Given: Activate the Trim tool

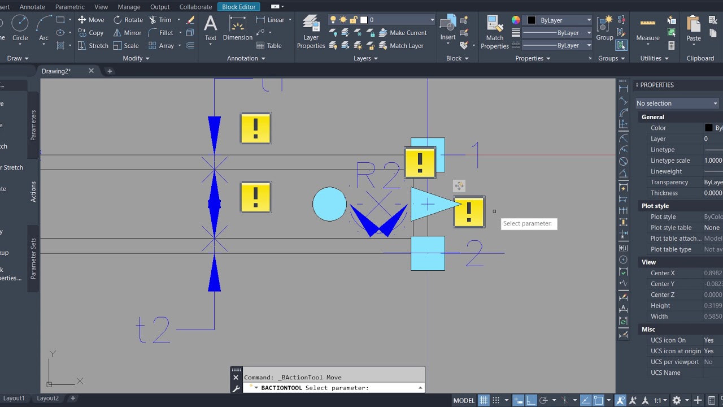Looking at the screenshot, I should coord(160,20).
